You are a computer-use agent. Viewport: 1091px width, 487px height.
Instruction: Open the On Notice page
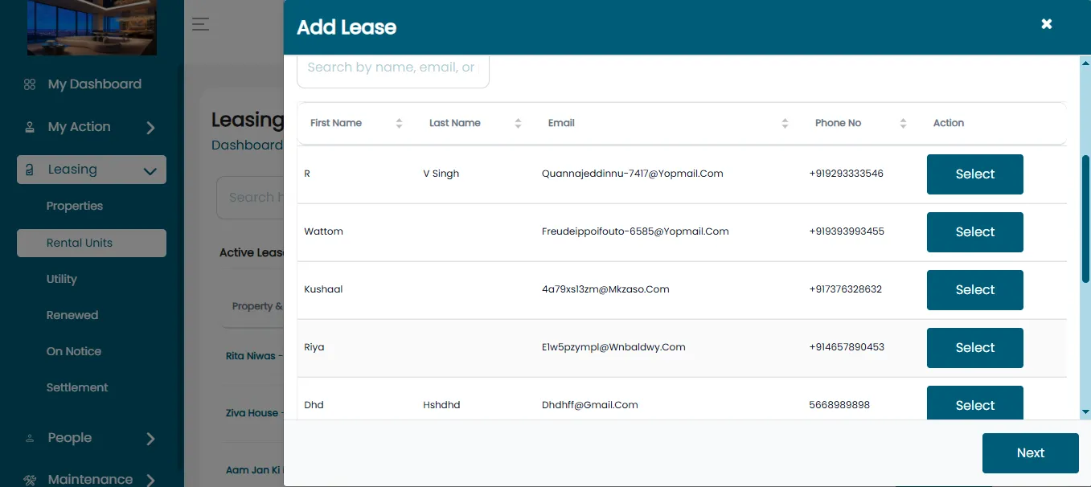pyautogui.click(x=74, y=351)
